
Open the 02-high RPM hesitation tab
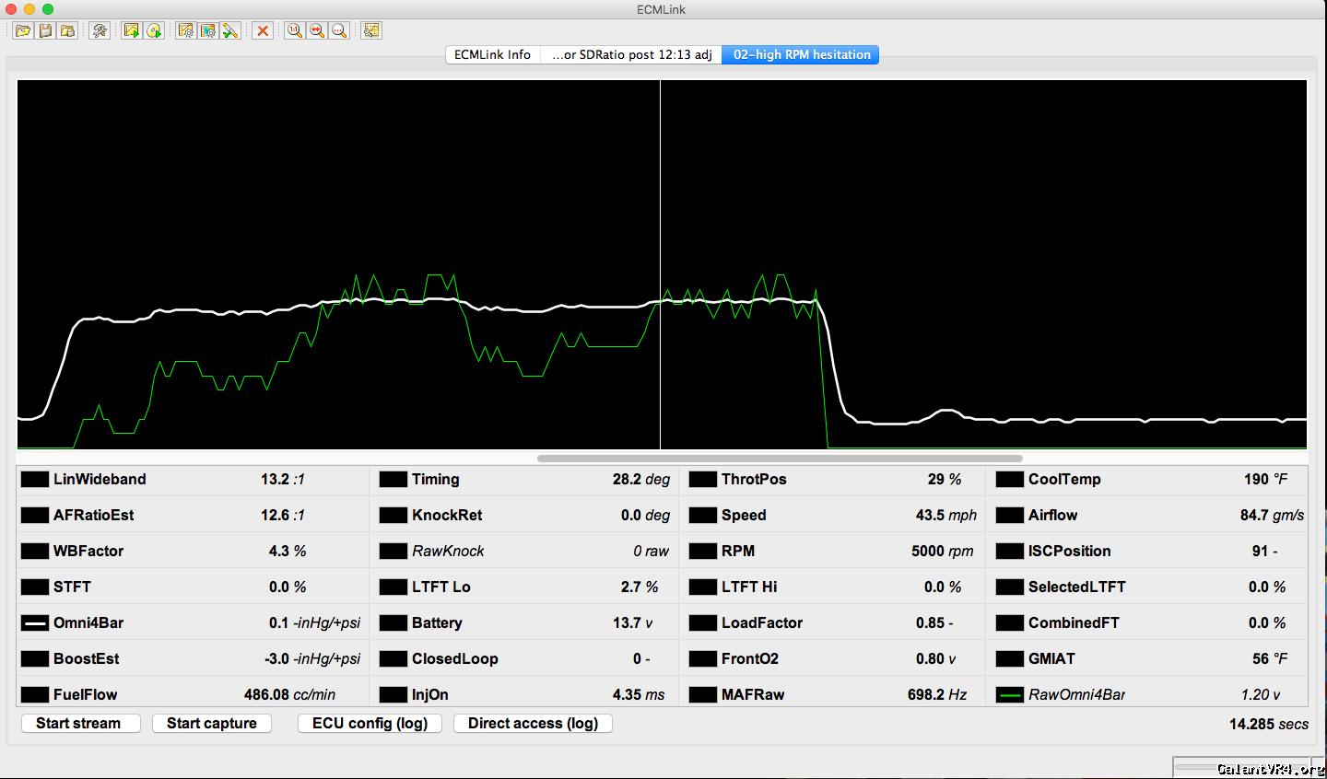click(801, 55)
